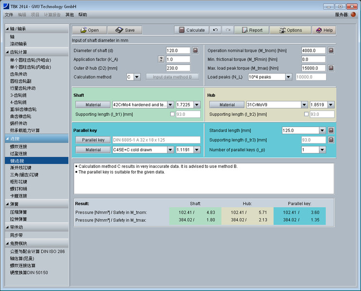The image size is (361, 291).
Task: Open the shaft material 42CrMo4 dropdown
Action: tap(170, 105)
